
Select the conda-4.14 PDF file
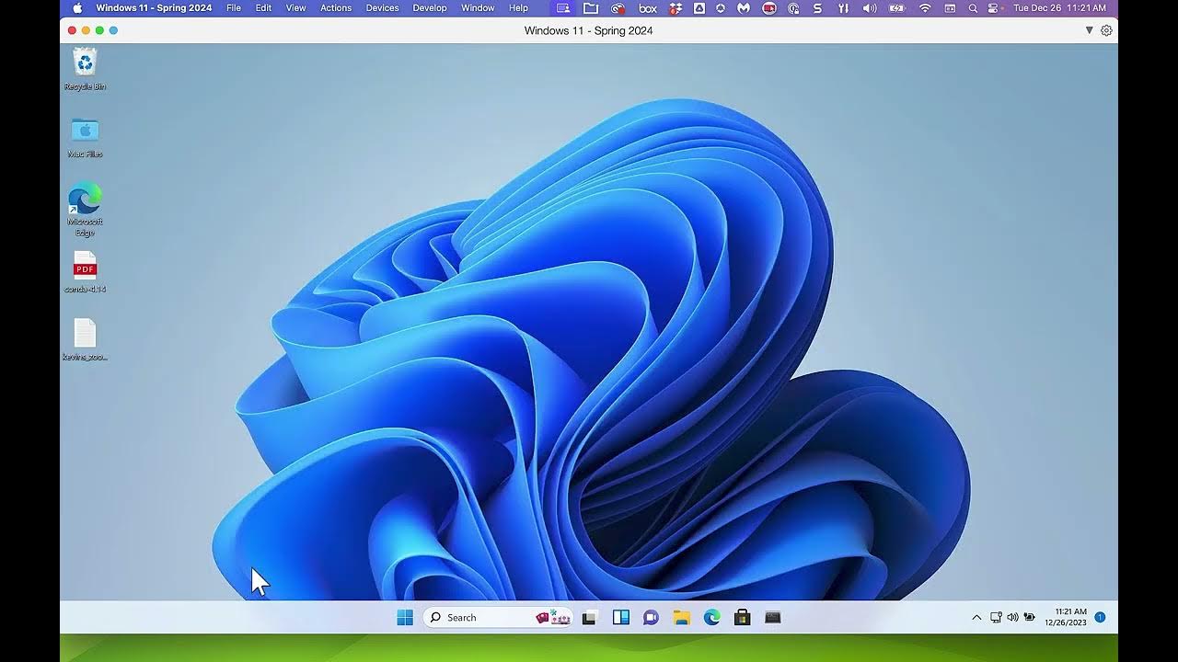(x=85, y=273)
